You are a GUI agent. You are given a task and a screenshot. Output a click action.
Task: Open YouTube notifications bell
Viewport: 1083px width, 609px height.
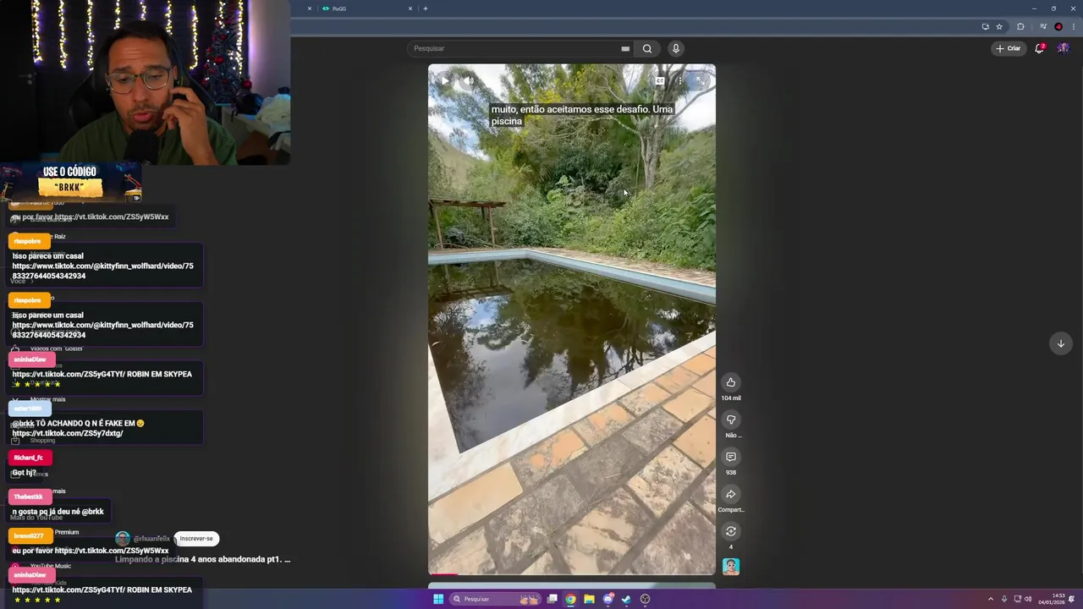click(1040, 48)
